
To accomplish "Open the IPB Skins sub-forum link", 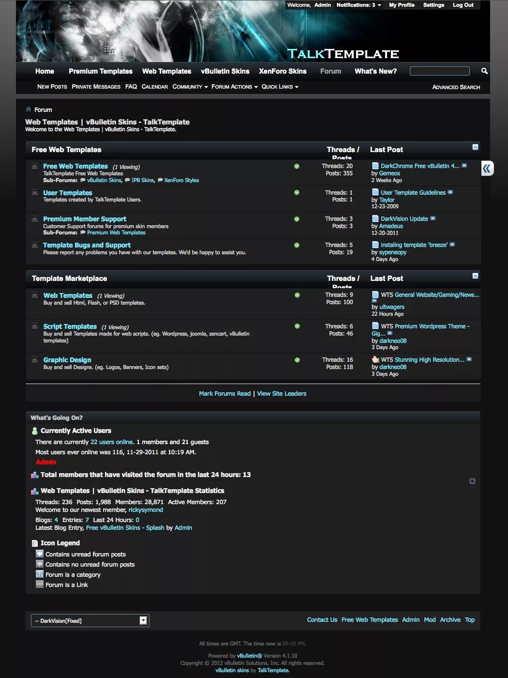I will pyautogui.click(x=143, y=180).
